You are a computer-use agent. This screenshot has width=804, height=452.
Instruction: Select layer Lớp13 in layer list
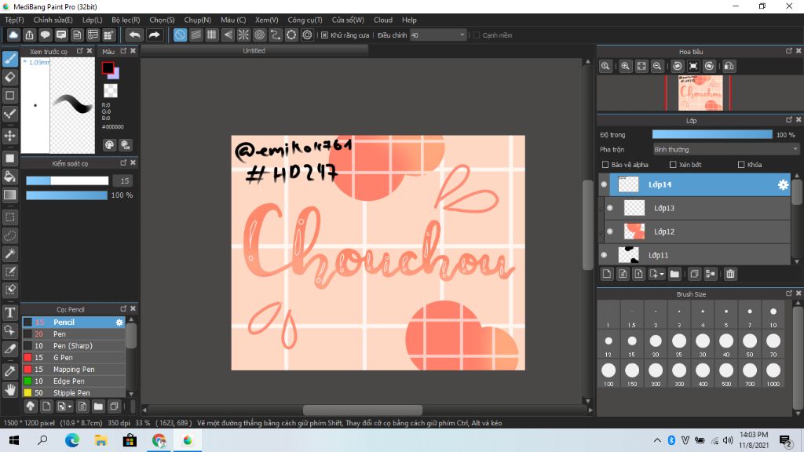pos(697,208)
